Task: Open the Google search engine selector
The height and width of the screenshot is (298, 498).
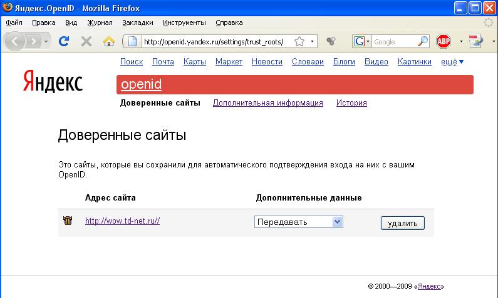Action: pyautogui.click(x=361, y=41)
